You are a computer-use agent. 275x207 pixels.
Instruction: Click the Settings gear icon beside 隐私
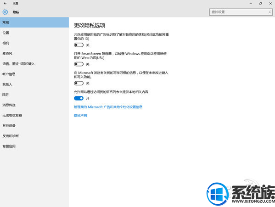(5, 12)
